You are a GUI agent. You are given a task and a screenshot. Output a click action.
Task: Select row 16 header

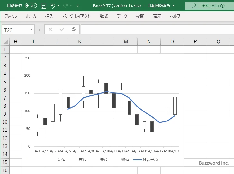(5, 170)
